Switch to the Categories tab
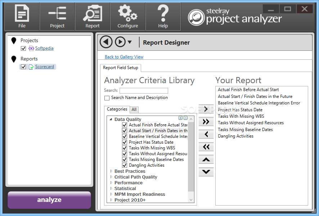This screenshot has width=319, height=216. tap(117, 109)
